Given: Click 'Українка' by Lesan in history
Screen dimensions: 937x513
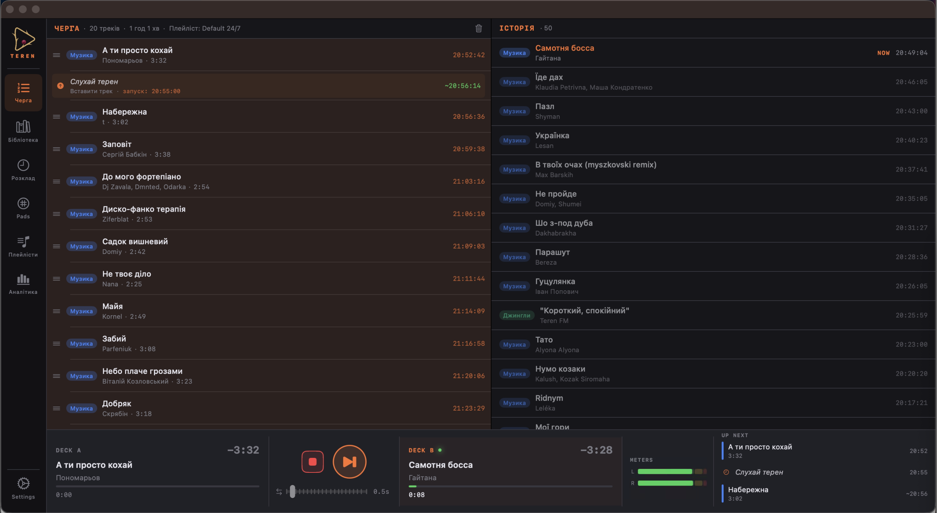Looking at the screenshot, I should (x=713, y=140).
